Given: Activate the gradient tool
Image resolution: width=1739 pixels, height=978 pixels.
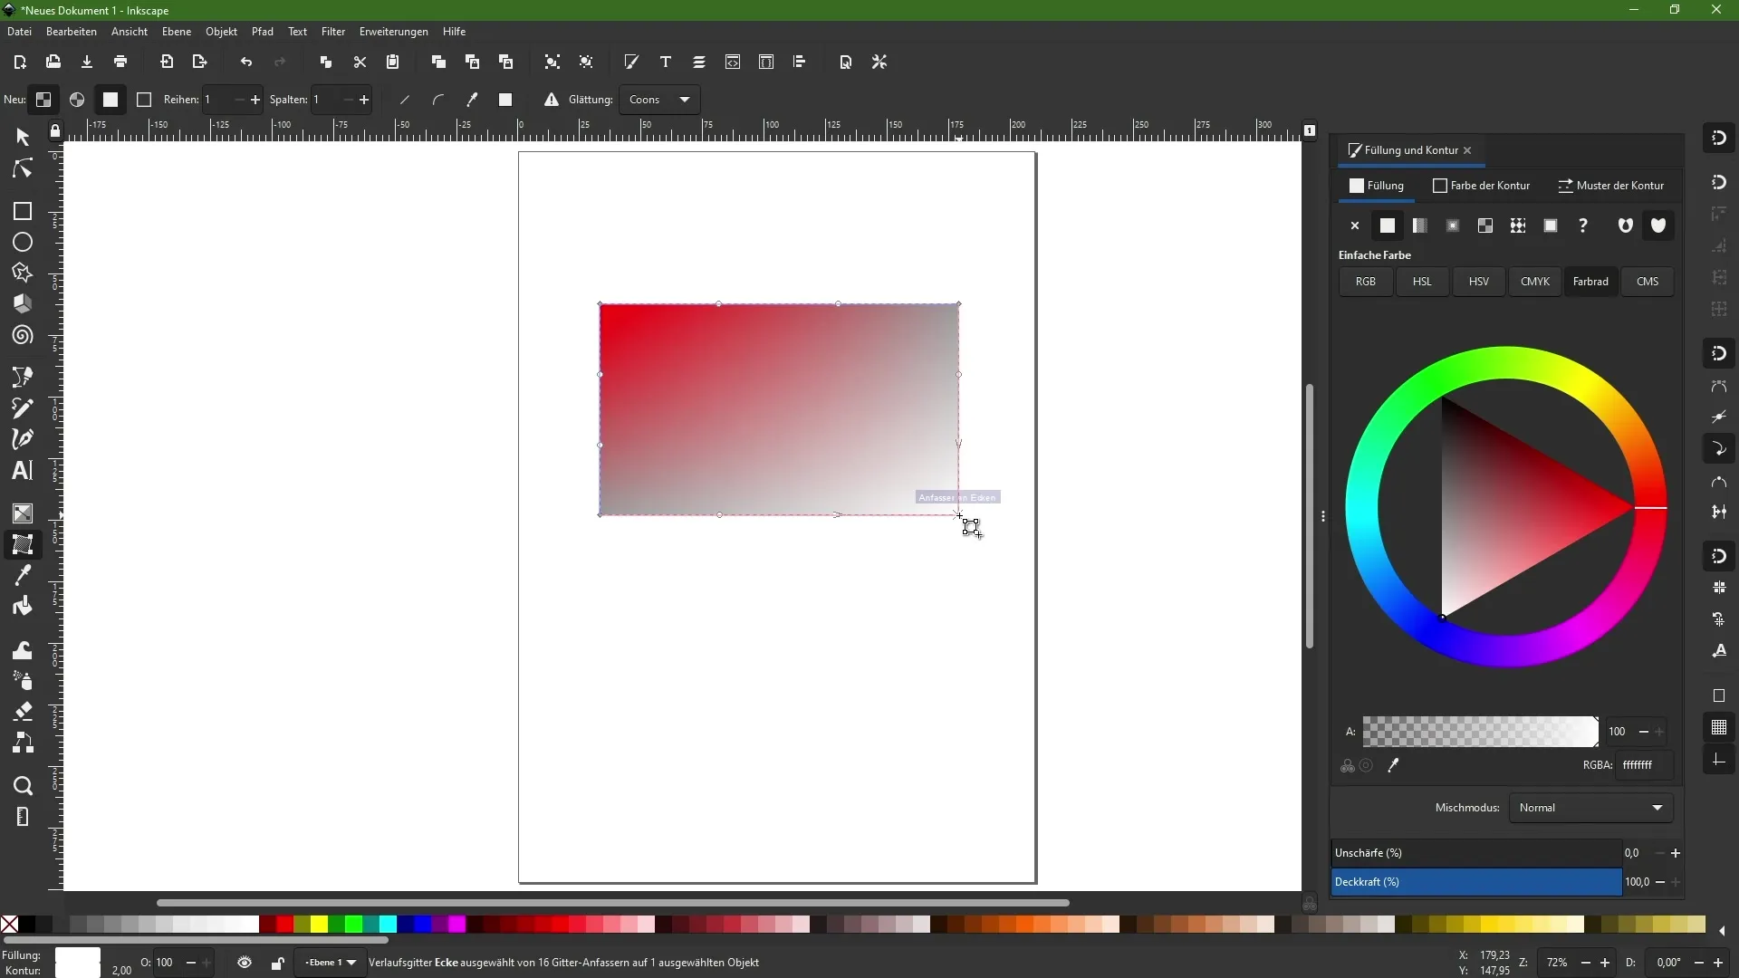Looking at the screenshot, I should (x=23, y=513).
